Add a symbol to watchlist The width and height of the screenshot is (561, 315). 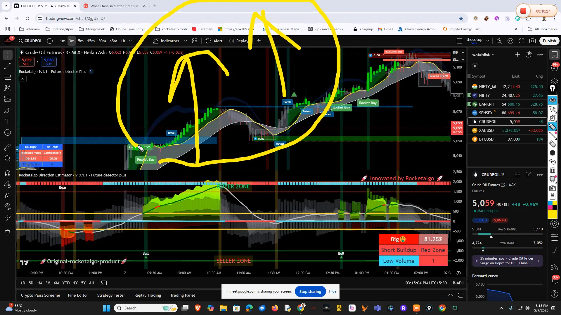tap(517, 55)
